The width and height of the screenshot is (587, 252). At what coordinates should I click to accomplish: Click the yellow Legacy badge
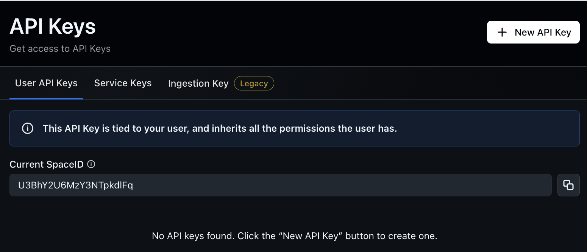(x=254, y=84)
